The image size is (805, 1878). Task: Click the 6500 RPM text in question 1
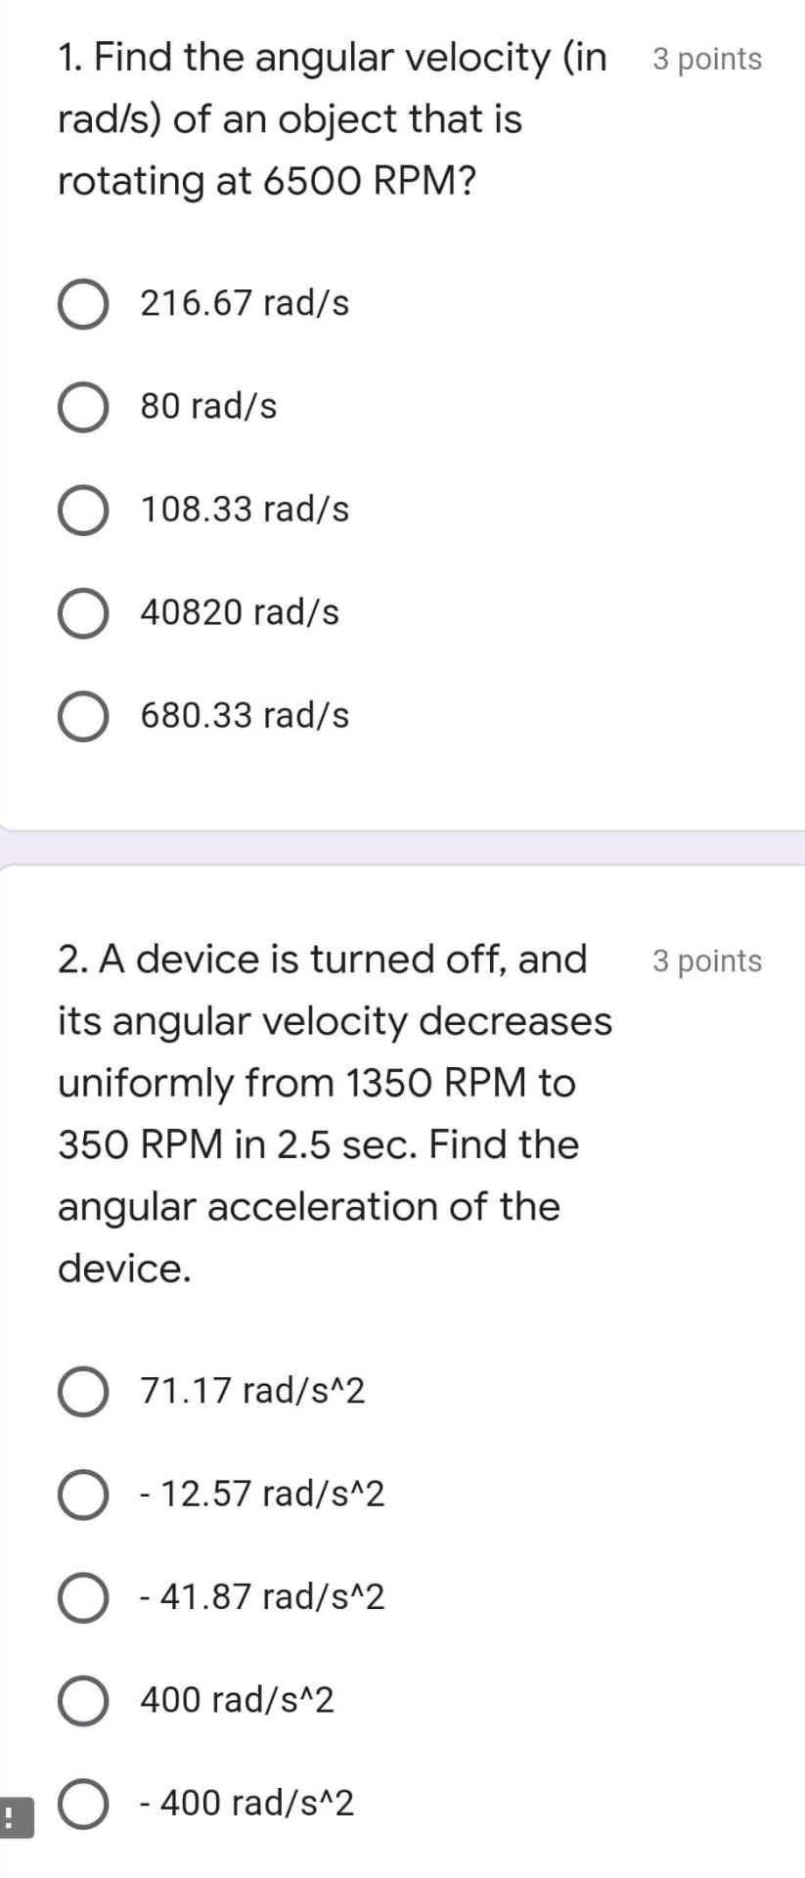tap(362, 181)
